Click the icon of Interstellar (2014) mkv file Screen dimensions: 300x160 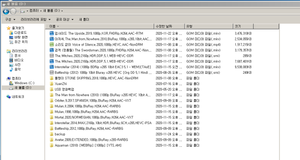(52, 67)
